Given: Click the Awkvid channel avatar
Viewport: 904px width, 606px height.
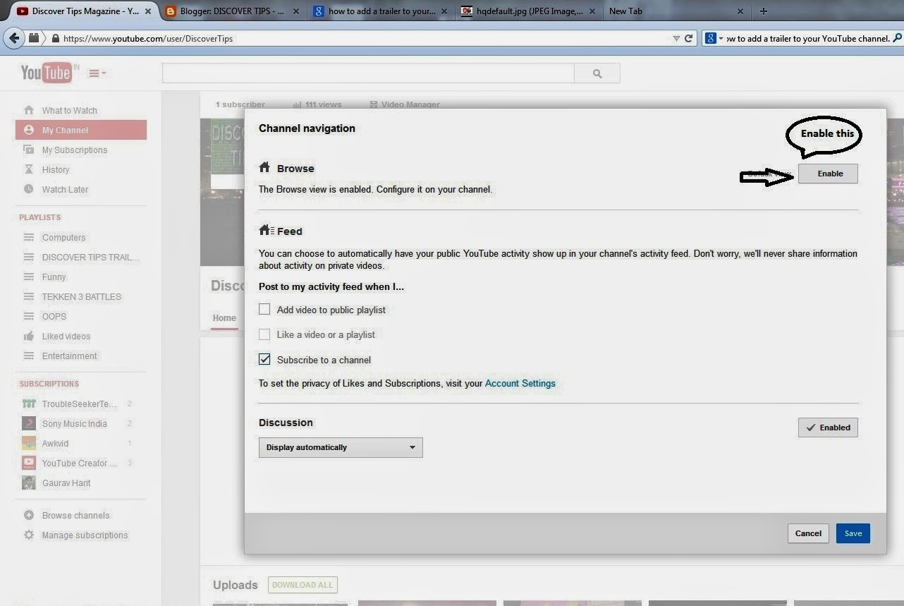Looking at the screenshot, I should point(29,443).
